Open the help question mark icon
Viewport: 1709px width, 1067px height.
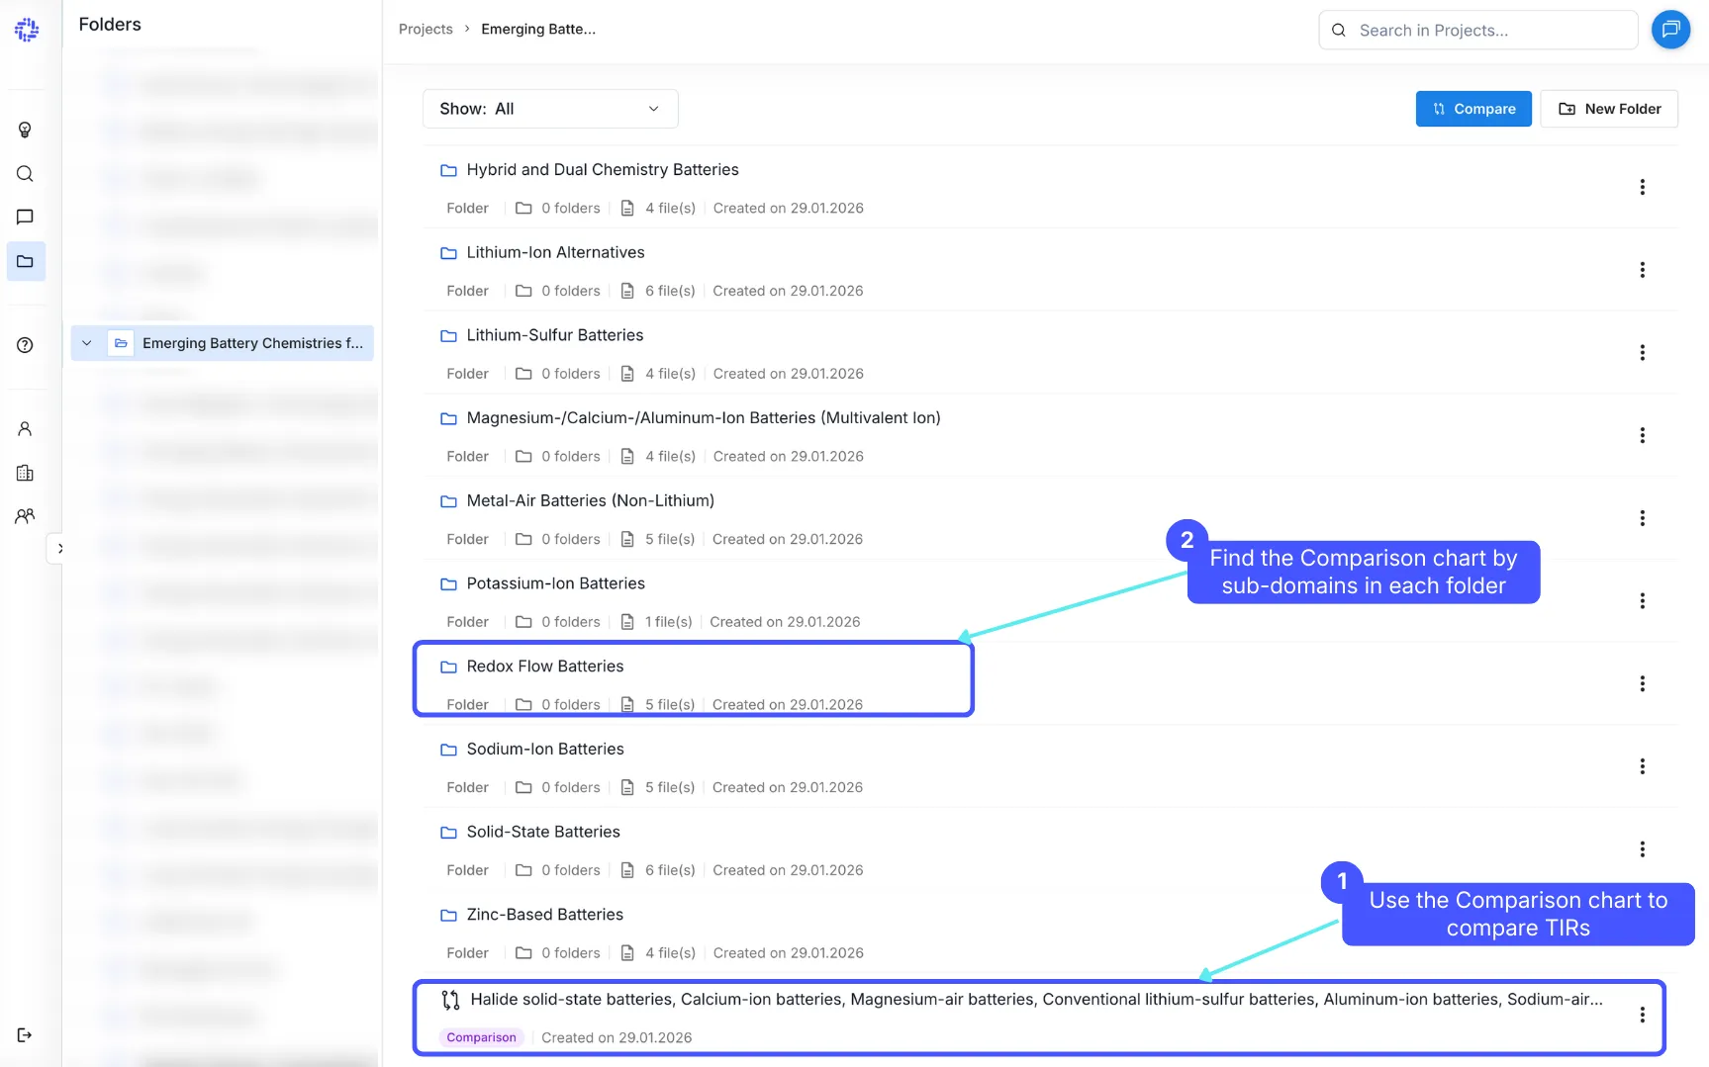coord(26,345)
